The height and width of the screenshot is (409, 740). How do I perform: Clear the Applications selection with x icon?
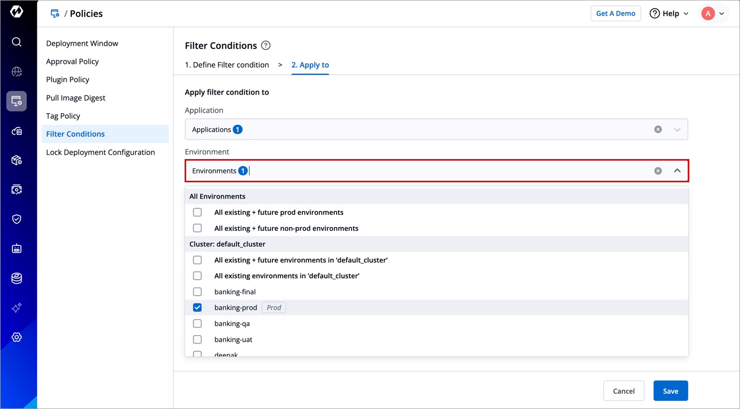point(658,130)
